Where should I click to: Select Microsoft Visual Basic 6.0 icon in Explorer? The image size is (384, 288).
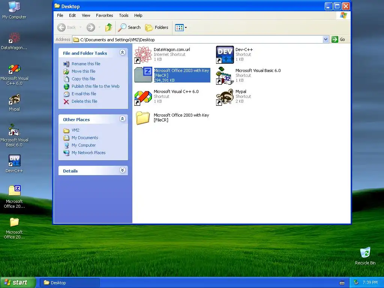[225, 76]
